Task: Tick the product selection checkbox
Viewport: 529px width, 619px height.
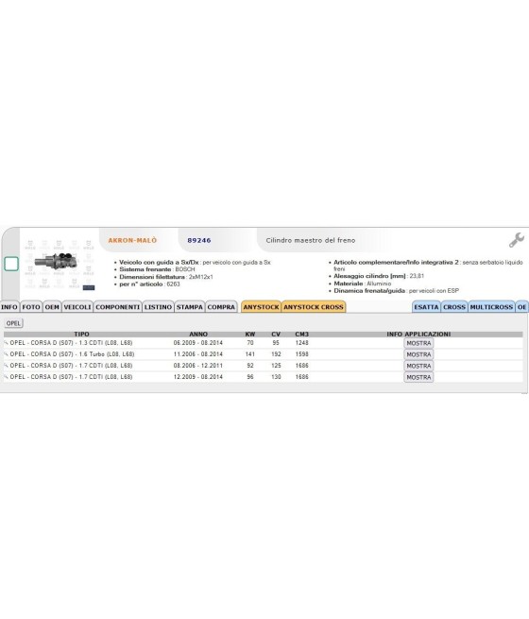Action: click(x=11, y=264)
